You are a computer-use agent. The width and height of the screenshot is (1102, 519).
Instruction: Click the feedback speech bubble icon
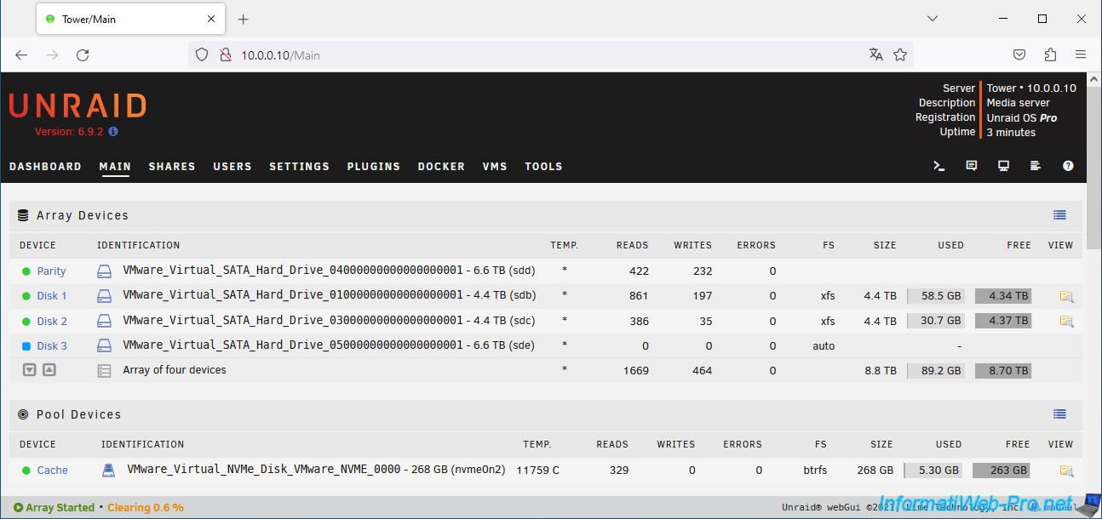(972, 166)
